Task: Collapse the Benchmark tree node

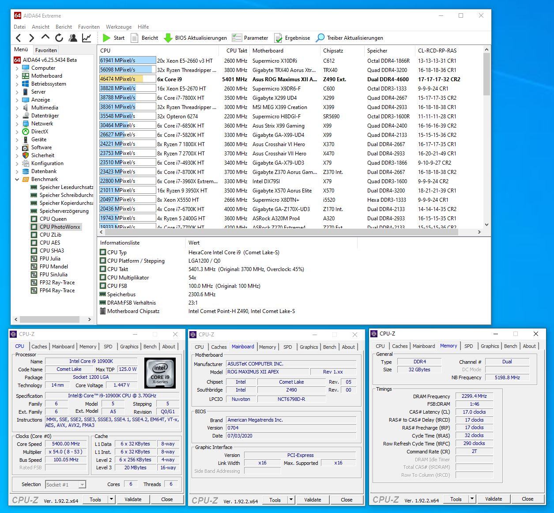Action: point(17,179)
